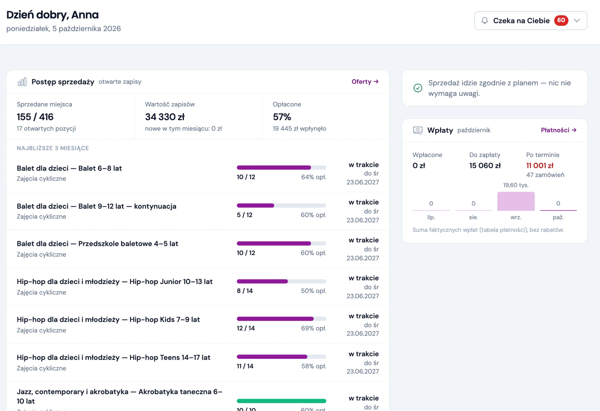This screenshot has width=600, height=411.
Task: Open the Płatności link
Action: (559, 130)
